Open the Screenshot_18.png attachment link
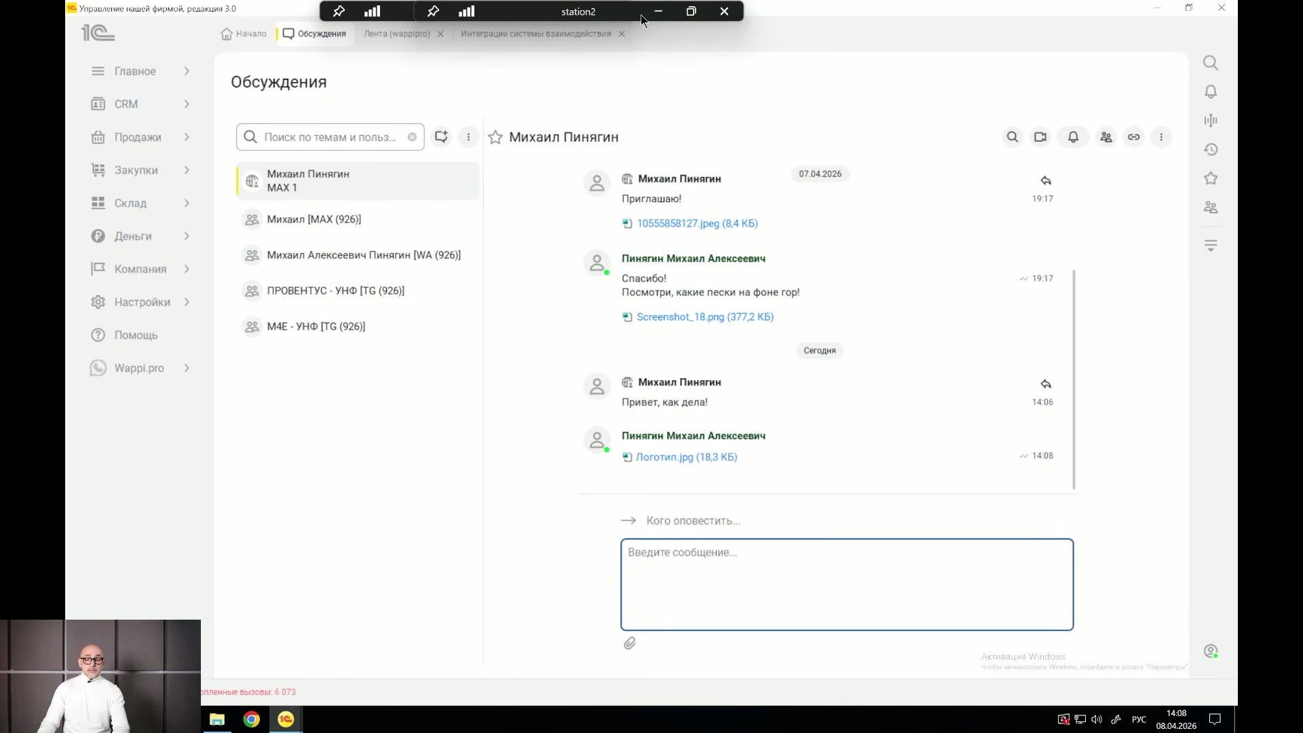 (705, 317)
